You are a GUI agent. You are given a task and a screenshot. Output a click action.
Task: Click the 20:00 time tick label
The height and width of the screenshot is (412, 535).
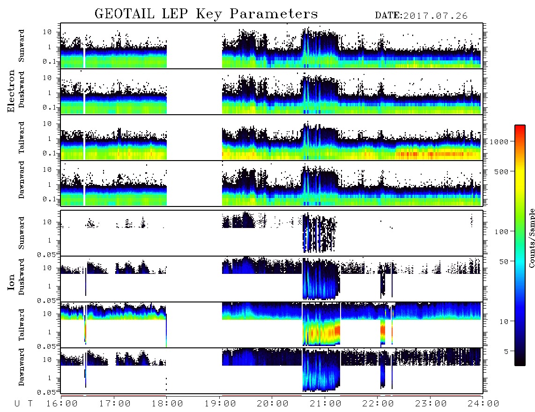(x=273, y=404)
